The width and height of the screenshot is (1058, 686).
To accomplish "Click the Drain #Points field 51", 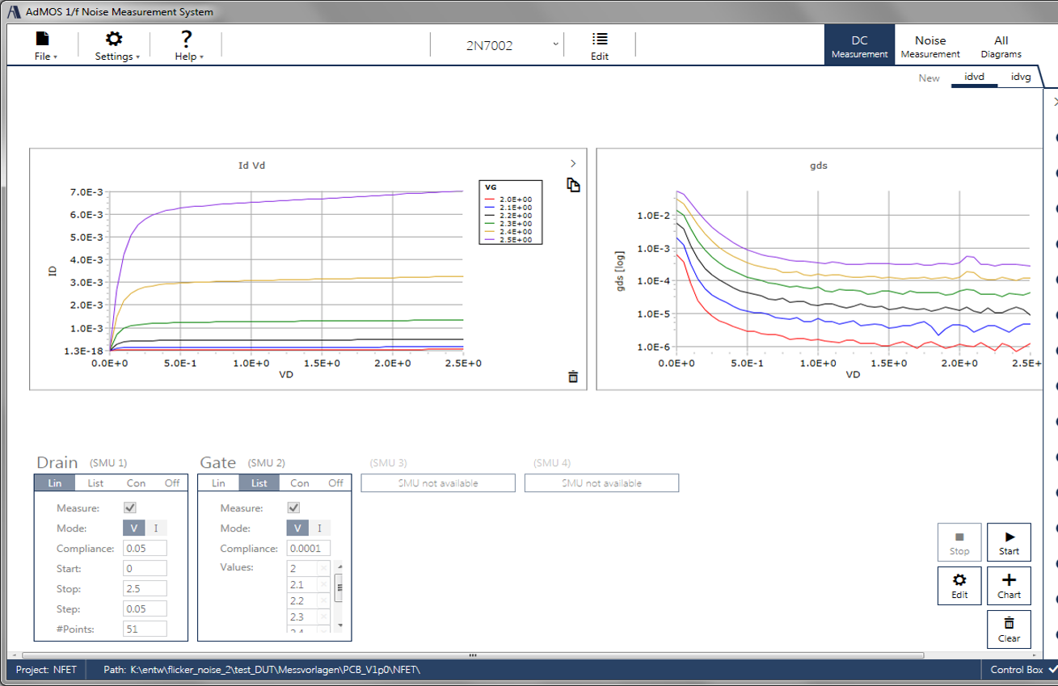I will (145, 629).
